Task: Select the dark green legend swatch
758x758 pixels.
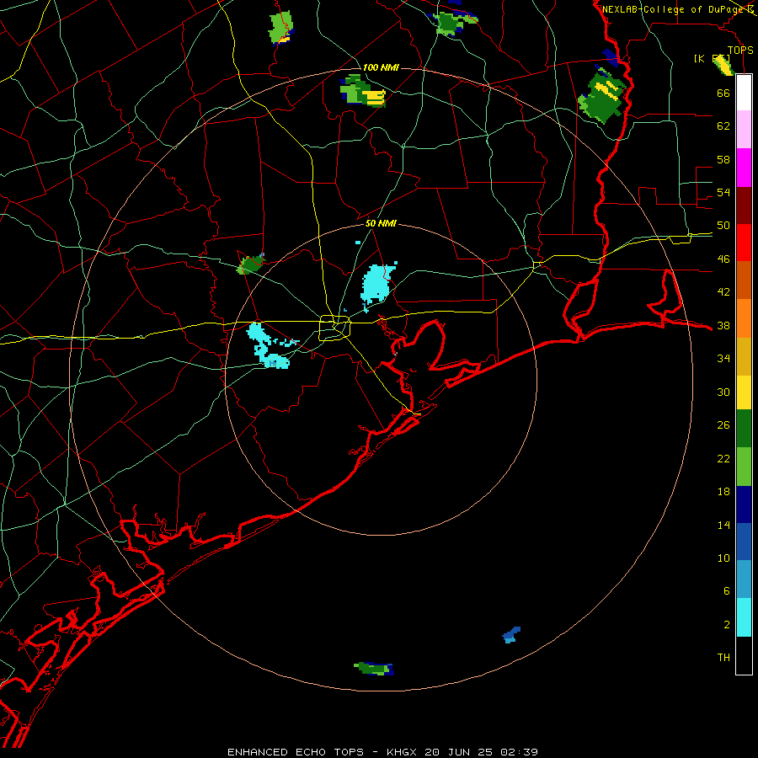Action: click(x=744, y=429)
